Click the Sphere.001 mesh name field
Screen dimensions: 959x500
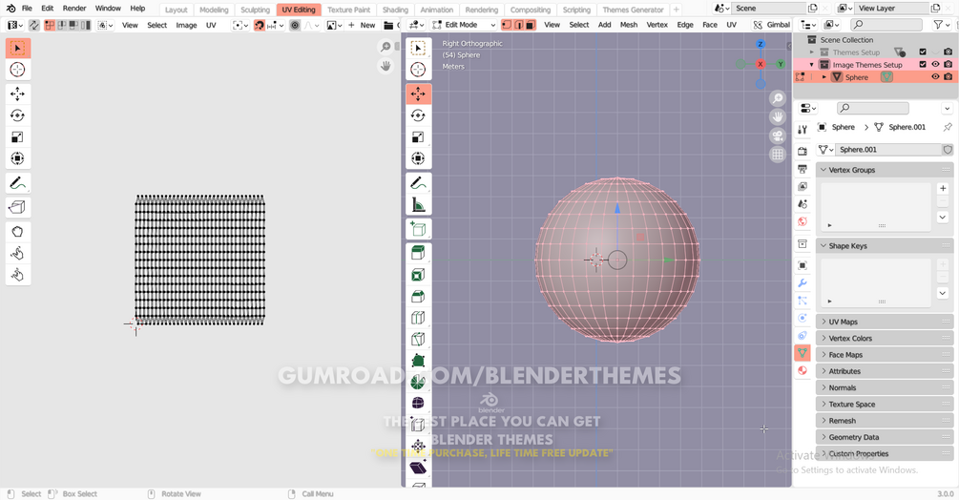point(888,149)
